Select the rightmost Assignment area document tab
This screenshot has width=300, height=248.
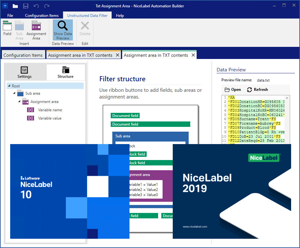pos(156,55)
